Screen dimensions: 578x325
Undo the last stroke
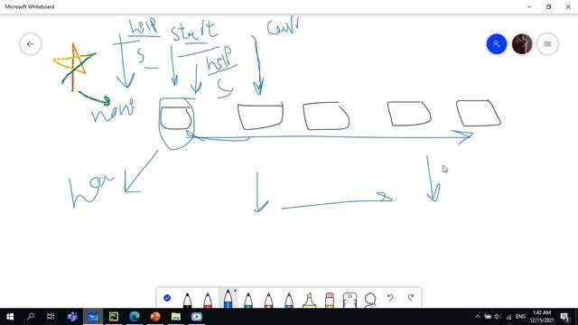pyautogui.click(x=390, y=298)
